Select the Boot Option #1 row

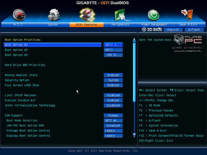click(x=52, y=45)
